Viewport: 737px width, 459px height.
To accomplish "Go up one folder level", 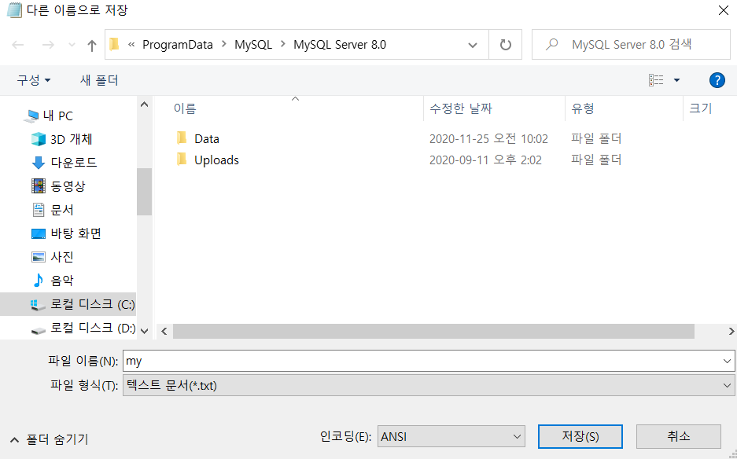I will 92,45.
